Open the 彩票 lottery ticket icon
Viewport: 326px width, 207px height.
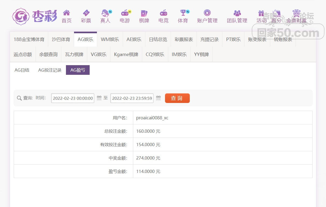(86, 13)
